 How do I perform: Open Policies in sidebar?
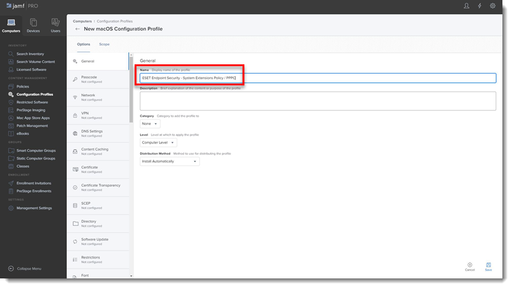tap(23, 87)
